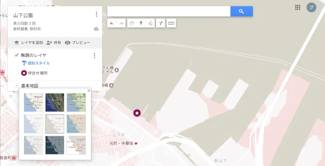325x166 pixels.
Task: Click the cloud saved status icon
Action: 96,29
